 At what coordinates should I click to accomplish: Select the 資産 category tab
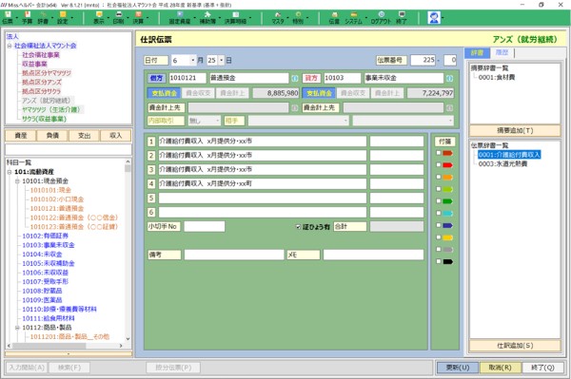[x=21, y=136]
